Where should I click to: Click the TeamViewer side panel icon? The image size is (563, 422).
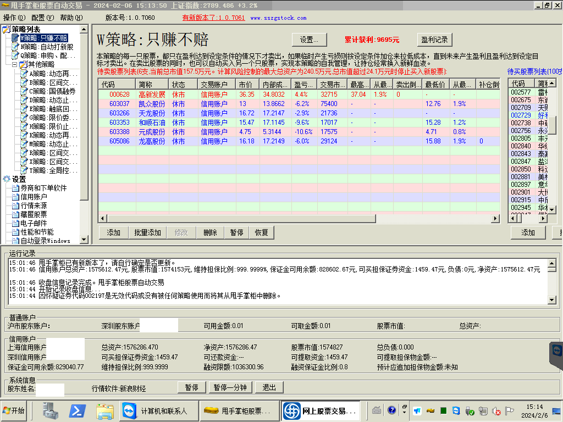[556, 351]
